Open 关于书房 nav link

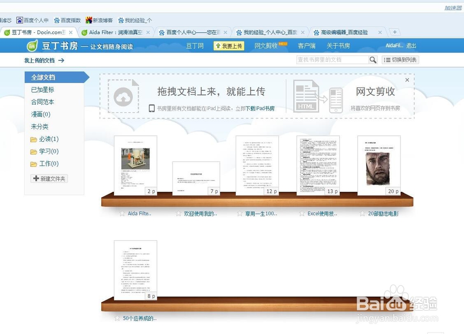point(338,46)
